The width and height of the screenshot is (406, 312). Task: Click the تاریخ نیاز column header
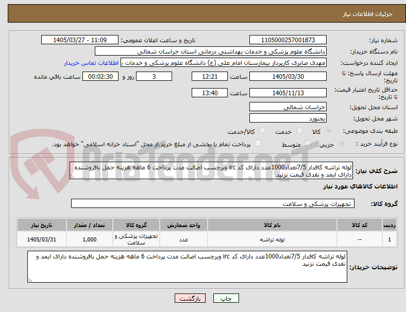(42, 225)
